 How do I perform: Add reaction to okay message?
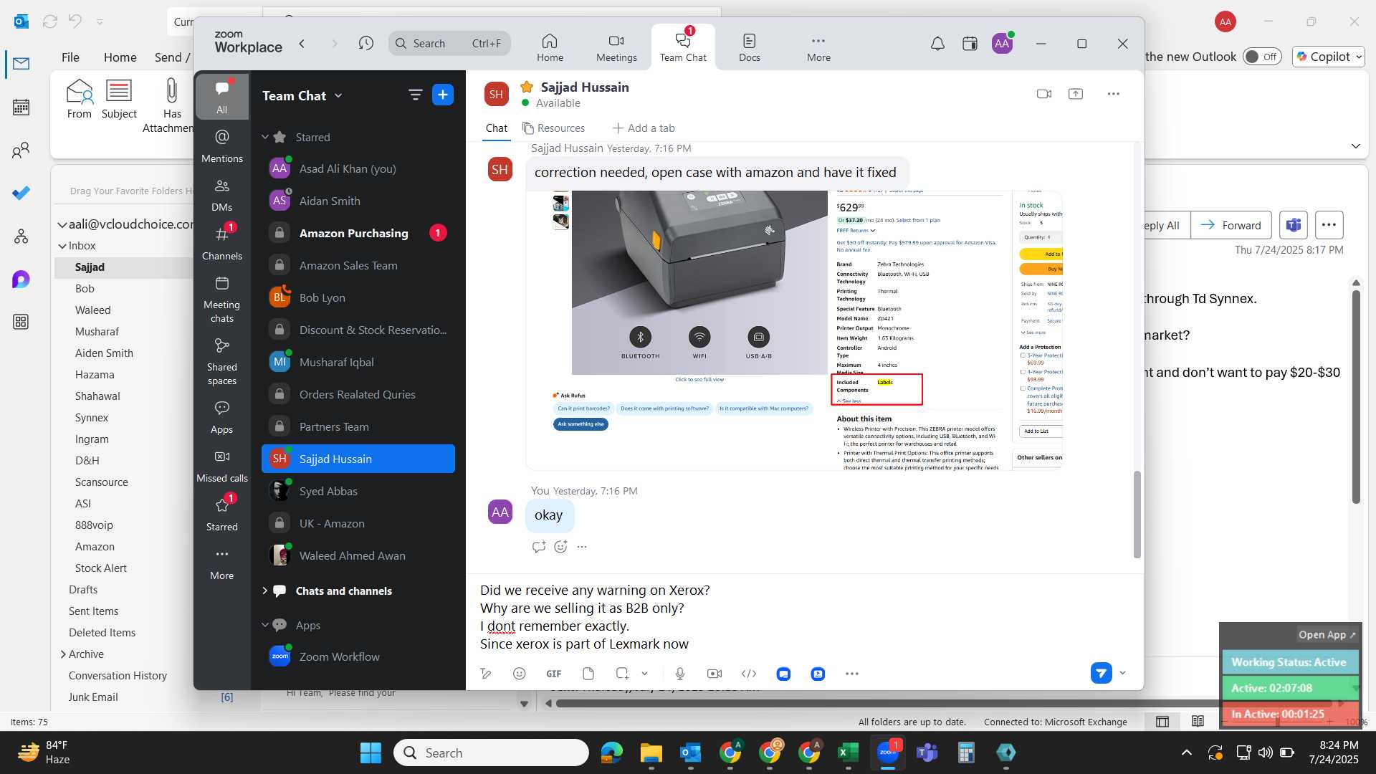click(x=560, y=547)
